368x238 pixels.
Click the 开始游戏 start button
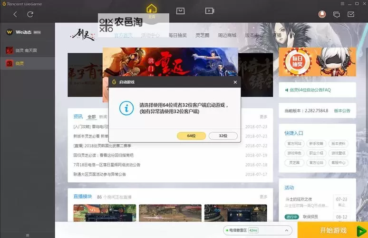333,230
